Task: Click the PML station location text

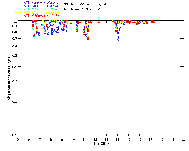Action: tap(88, 4)
